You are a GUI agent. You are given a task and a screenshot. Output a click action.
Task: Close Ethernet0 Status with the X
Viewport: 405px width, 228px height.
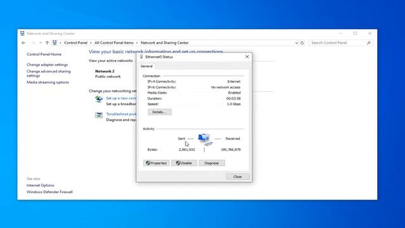pos(247,56)
